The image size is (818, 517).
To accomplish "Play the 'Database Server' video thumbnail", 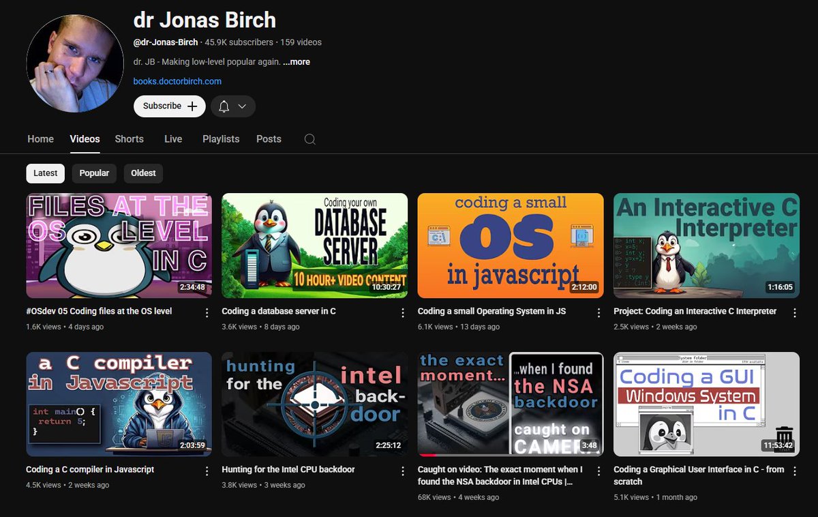I will pyautogui.click(x=314, y=246).
